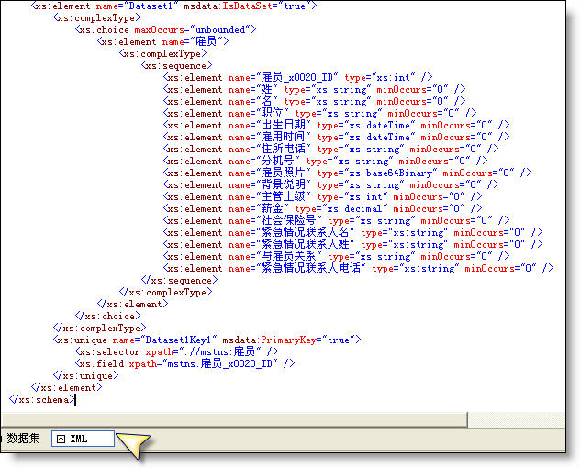This screenshot has height=468, width=581.
Task: Click the 薪金 decimal element line
Action: coord(323,208)
